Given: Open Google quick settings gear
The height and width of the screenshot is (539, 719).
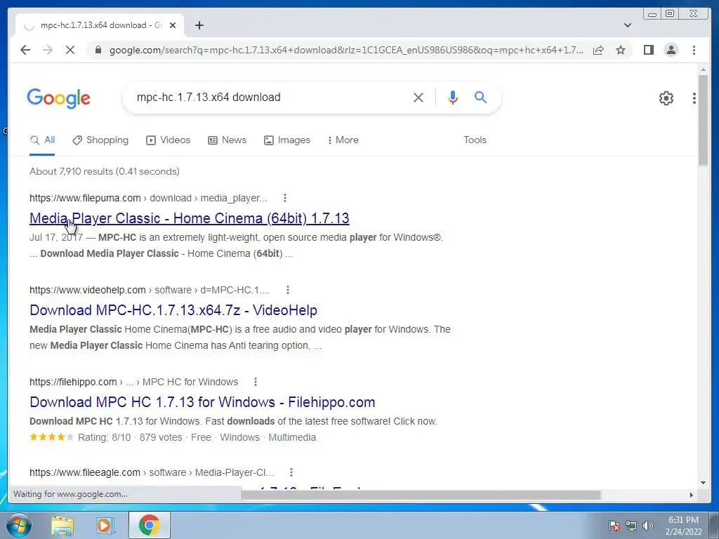Looking at the screenshot, I should click(x=666, y=98).
